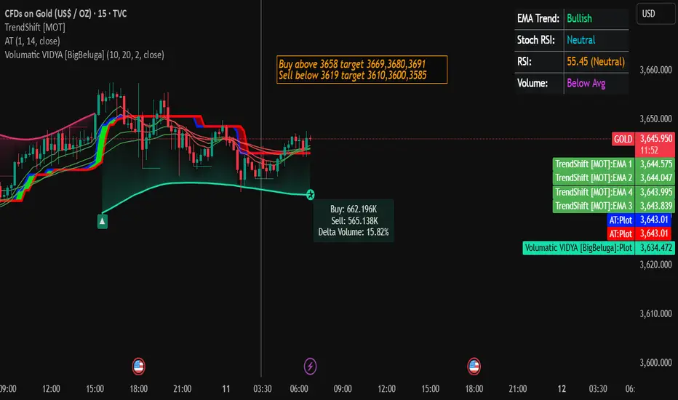This screenshot has height=400, width=678.
Task: Click the Volumatic VIDYA Plot label 3,634.472
Action: tap(599, 248)
